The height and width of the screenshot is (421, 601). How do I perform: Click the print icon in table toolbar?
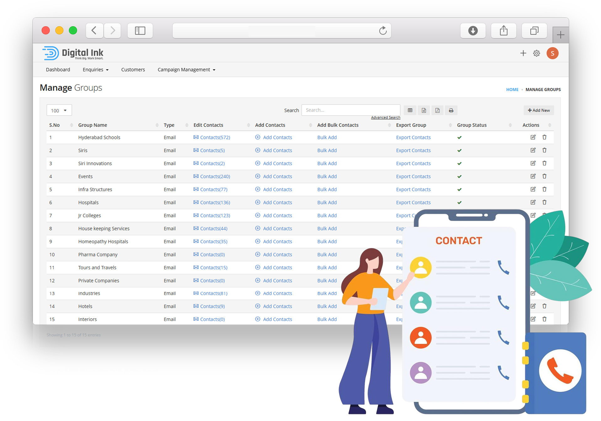click(451, 110)
